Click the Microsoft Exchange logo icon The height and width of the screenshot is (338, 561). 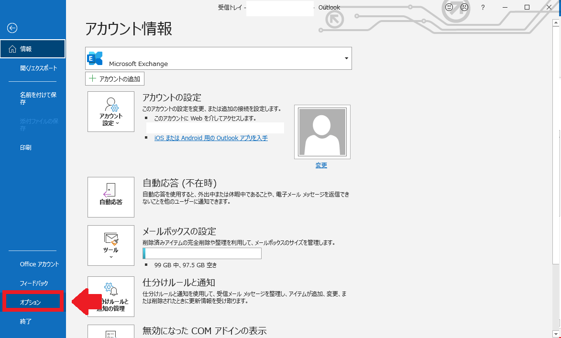pyautogui.click(x=95, y=58)
